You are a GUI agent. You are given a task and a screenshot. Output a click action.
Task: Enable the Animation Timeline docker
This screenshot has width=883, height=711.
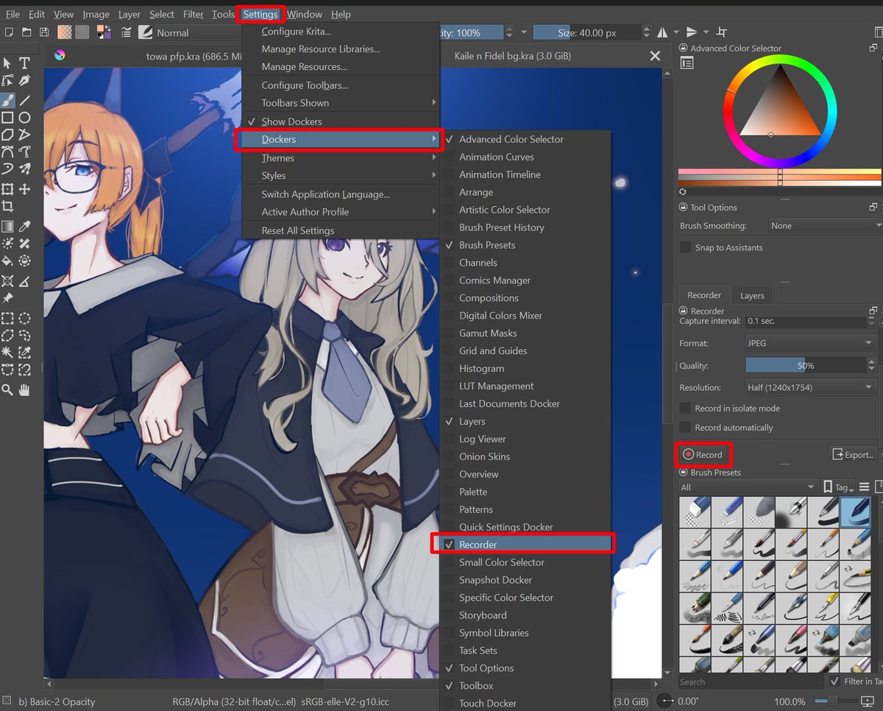click(527, 174)
